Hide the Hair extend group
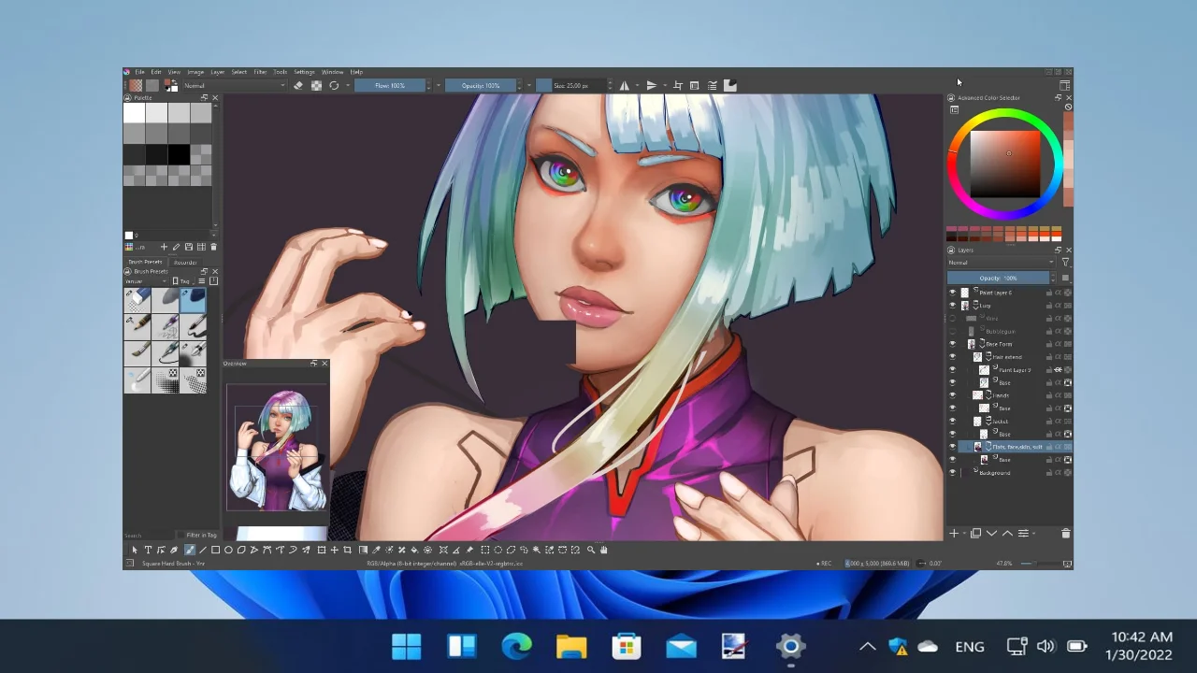 952,356
